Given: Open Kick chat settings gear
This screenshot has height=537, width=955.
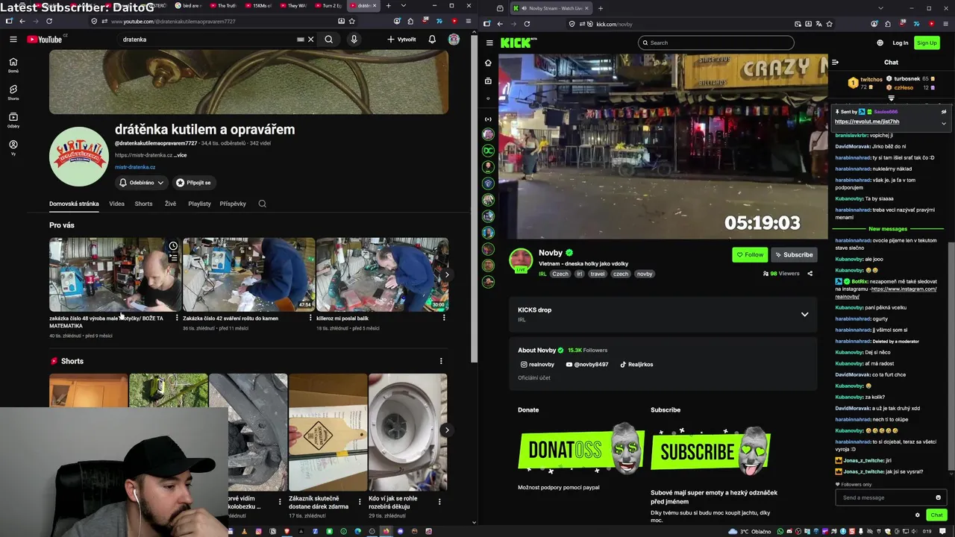Looking at the screenshot, I should pyautogui.click(x=917, y=515).
